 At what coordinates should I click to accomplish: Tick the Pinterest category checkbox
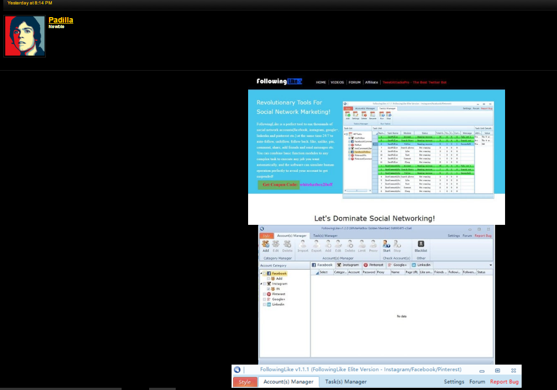click(264, 294)
